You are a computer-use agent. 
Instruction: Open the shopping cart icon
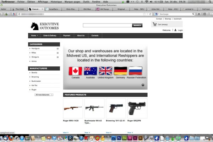154,24
